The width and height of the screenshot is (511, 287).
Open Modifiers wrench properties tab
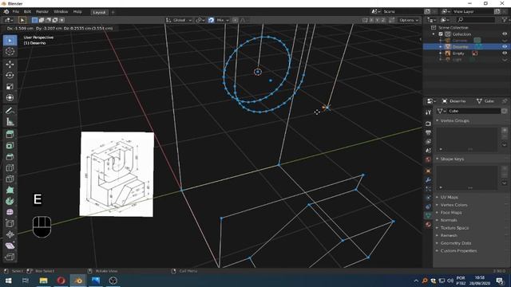428,180
